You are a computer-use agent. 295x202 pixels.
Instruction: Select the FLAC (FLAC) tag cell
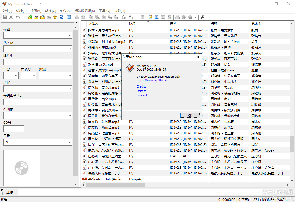[x=179, y=156]
